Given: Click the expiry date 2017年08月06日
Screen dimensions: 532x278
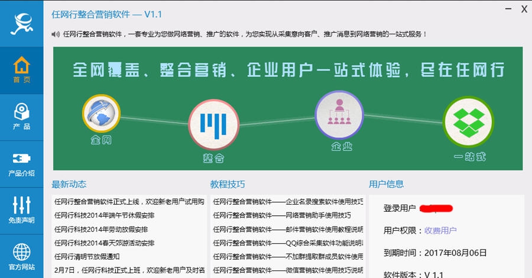Looking at the screenshot, I should pyautogui.click(x=456, y=253).
